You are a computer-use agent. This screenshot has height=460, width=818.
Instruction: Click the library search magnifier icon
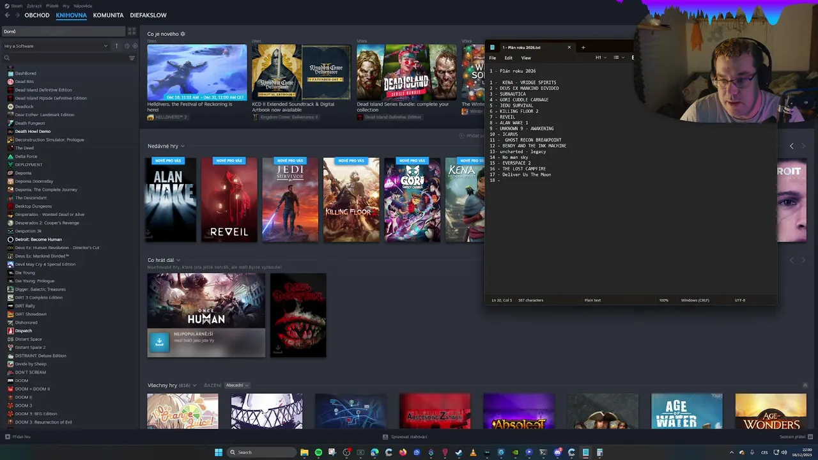click(8, 58)
